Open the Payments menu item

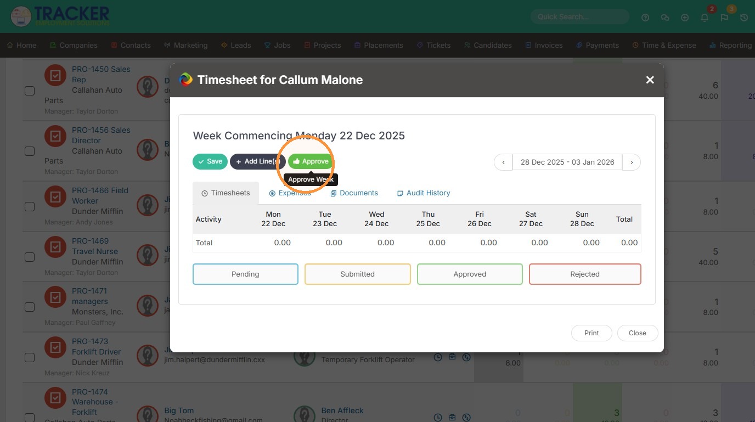pyautogui.click(x=598, y=45)
